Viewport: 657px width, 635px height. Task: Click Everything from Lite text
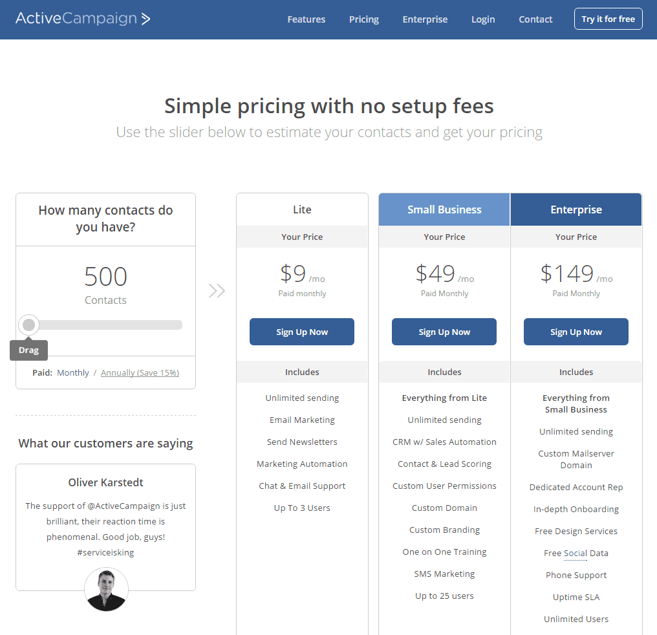tap(444, 398)
